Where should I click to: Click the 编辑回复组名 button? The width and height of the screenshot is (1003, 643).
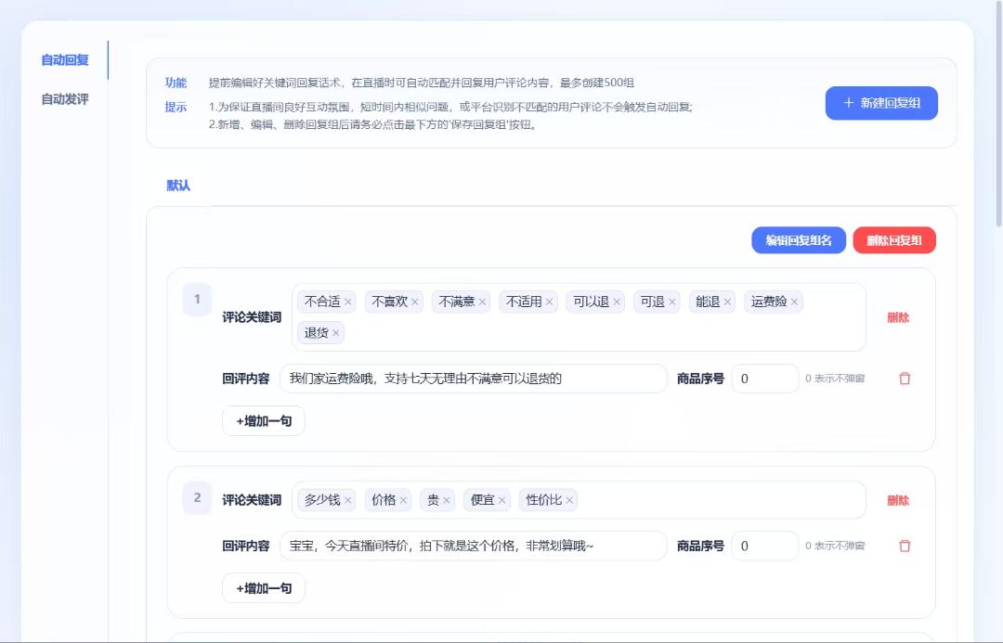pos(799,240)
